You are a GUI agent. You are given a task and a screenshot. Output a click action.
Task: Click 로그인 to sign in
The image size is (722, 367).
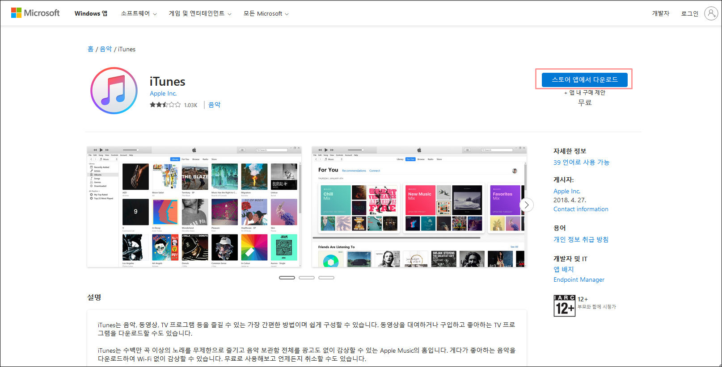[690, 13]
